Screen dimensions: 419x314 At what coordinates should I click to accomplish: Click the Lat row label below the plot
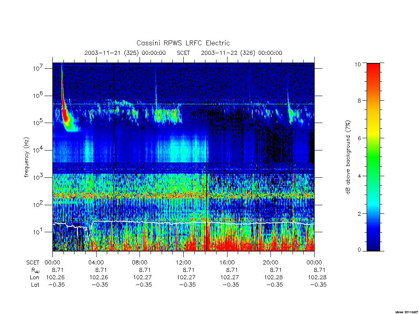[35, 285]
